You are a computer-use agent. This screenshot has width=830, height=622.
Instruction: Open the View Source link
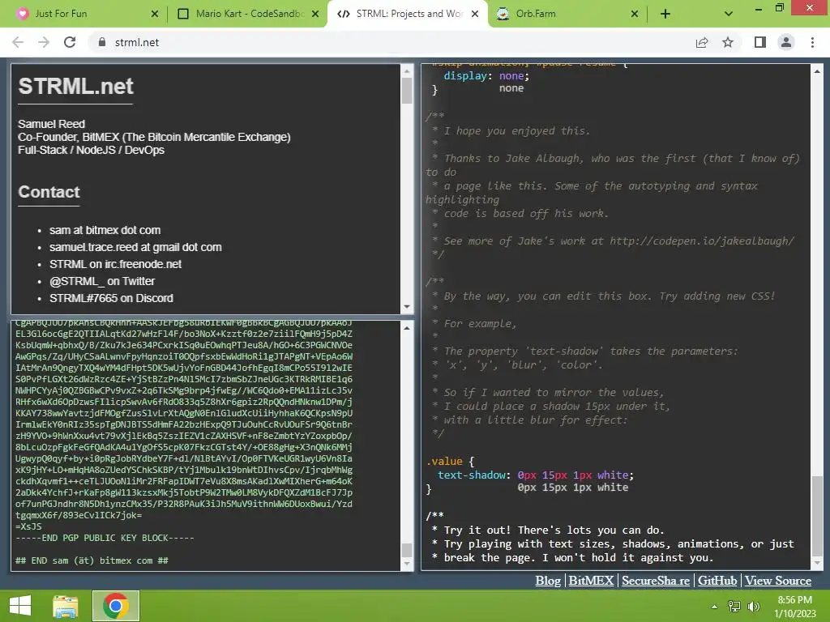click(778, 580)
